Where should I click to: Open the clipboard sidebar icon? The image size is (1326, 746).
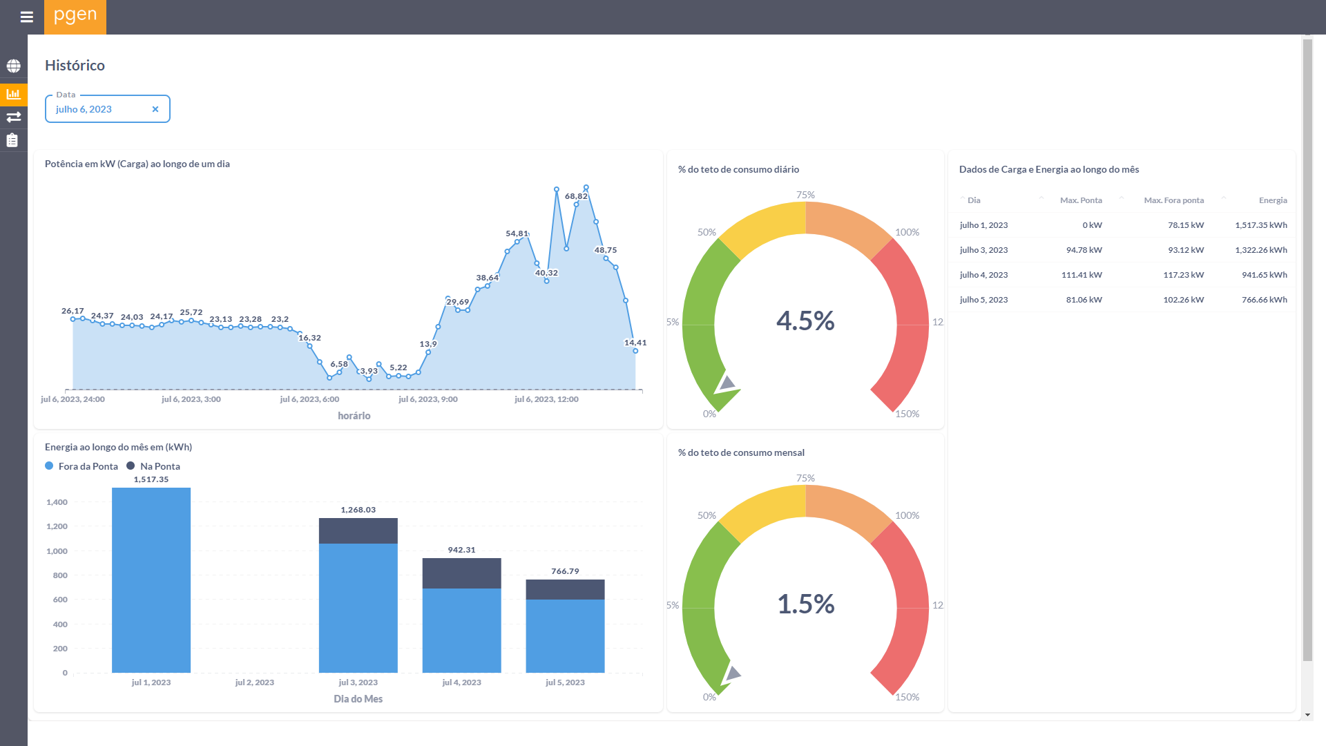point(12,140)
